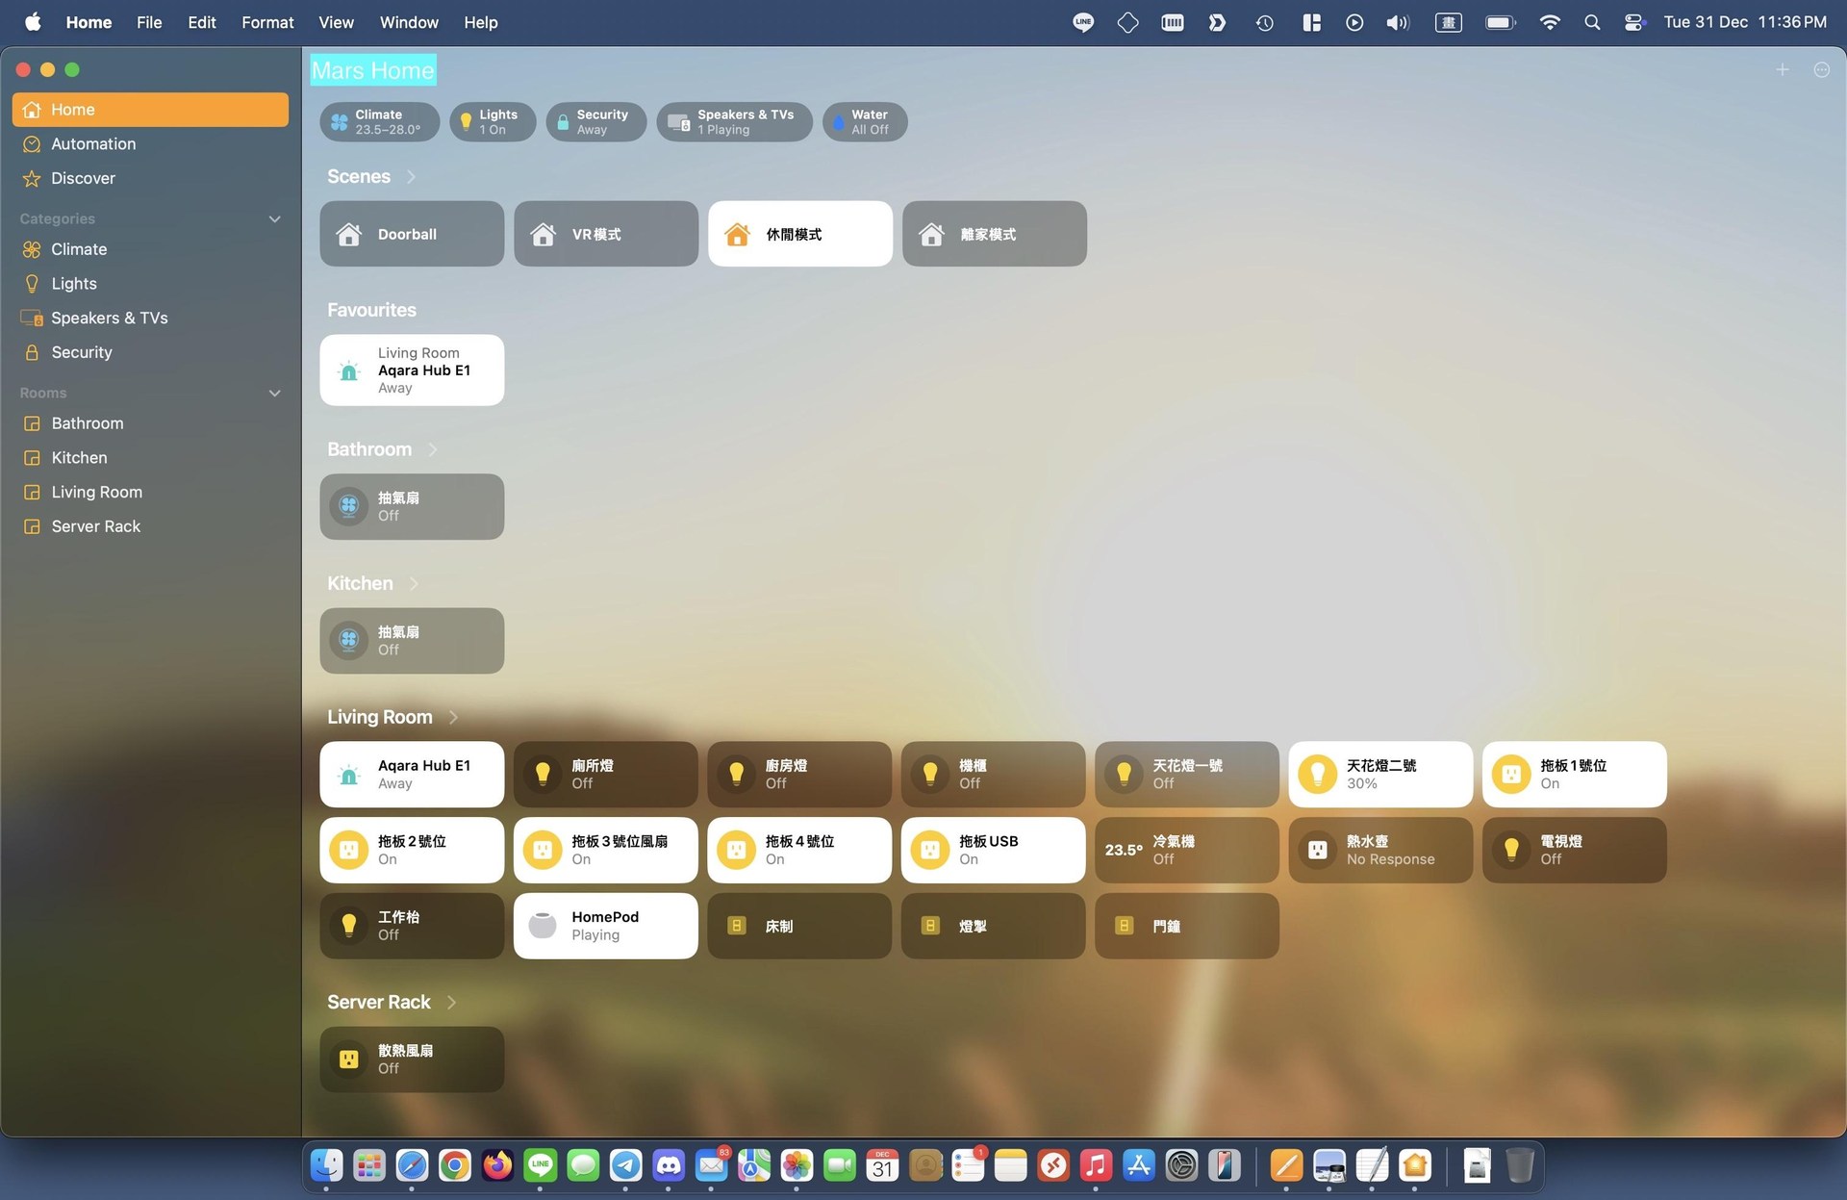Activate the Doorball scene
The height and width of the screenshot is (1200, 1847).
point(412,234)
